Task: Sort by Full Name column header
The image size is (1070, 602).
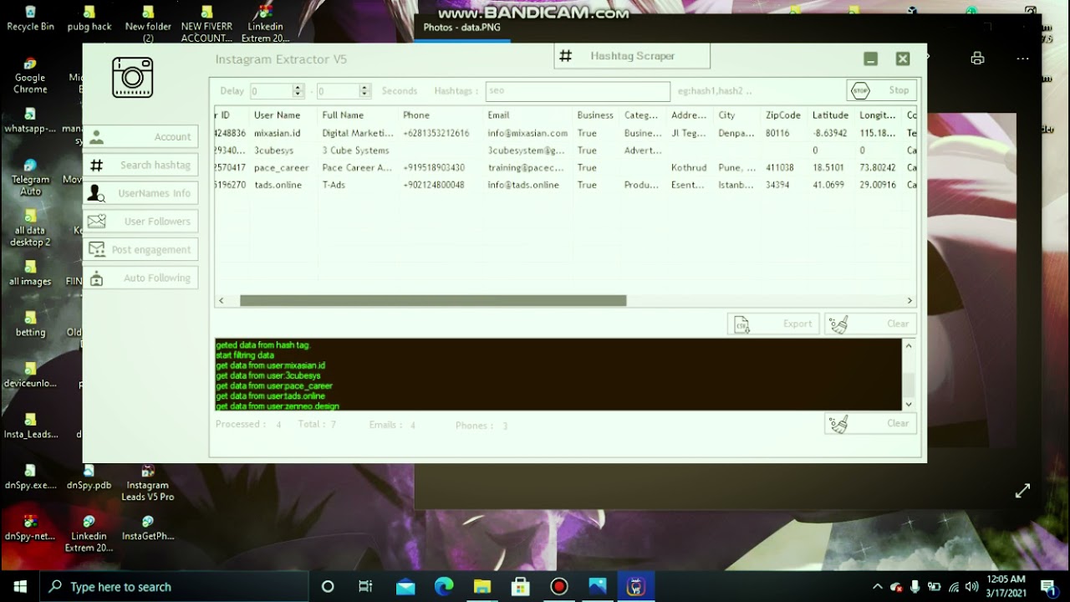Action: tap(343, 115)
